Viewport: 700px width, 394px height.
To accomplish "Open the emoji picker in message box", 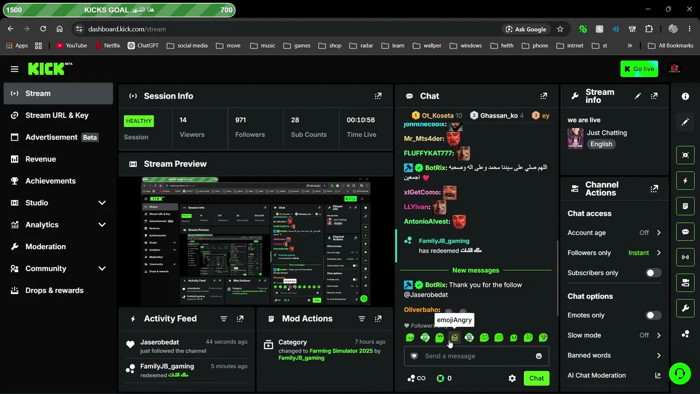I will coord(539,356).
